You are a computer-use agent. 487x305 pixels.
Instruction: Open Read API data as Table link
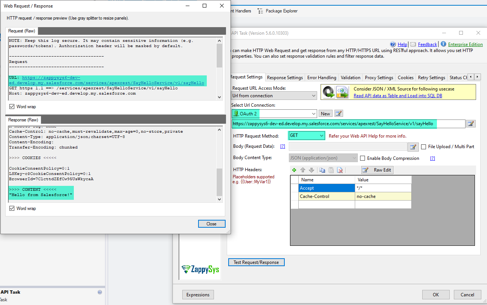tap(398, 96)
